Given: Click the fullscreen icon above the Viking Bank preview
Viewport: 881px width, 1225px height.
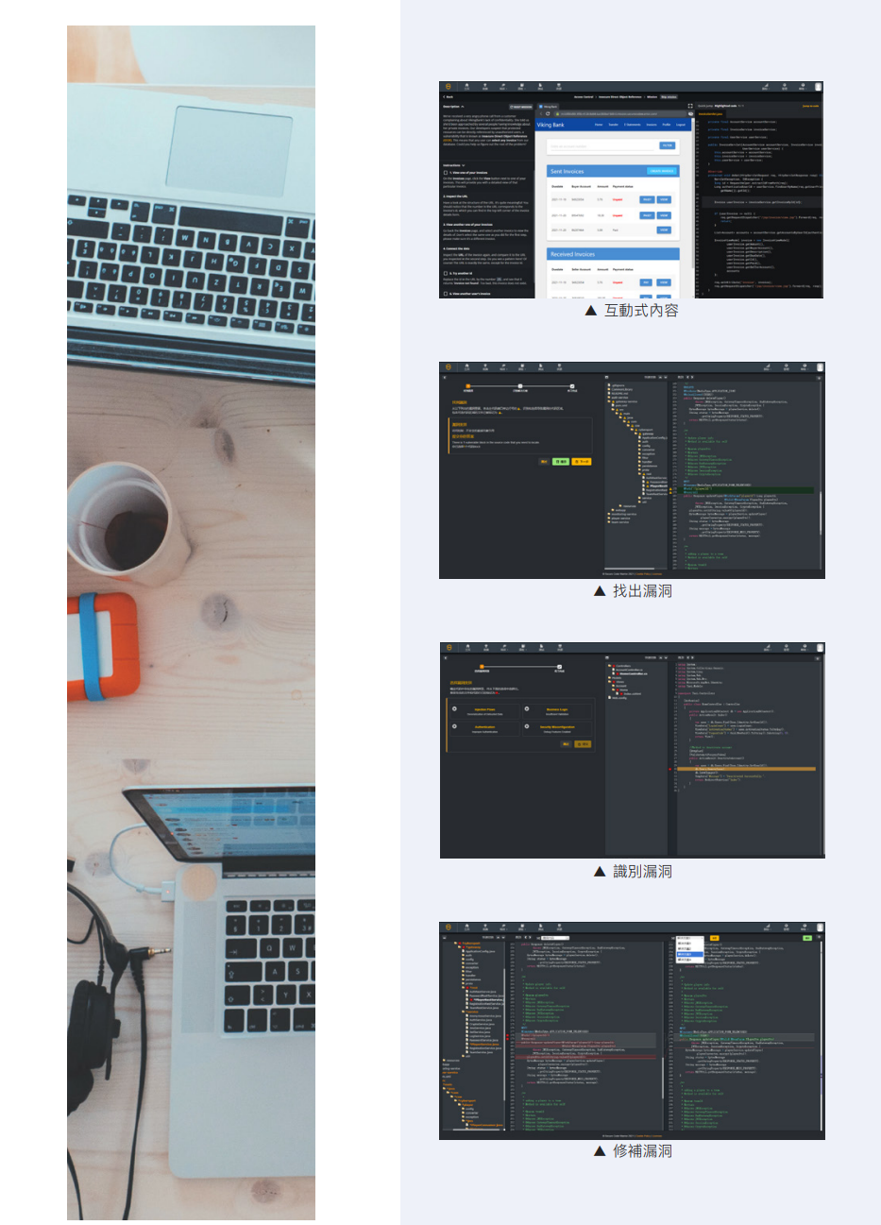Looking at the screenshot, I should [690, 106].
